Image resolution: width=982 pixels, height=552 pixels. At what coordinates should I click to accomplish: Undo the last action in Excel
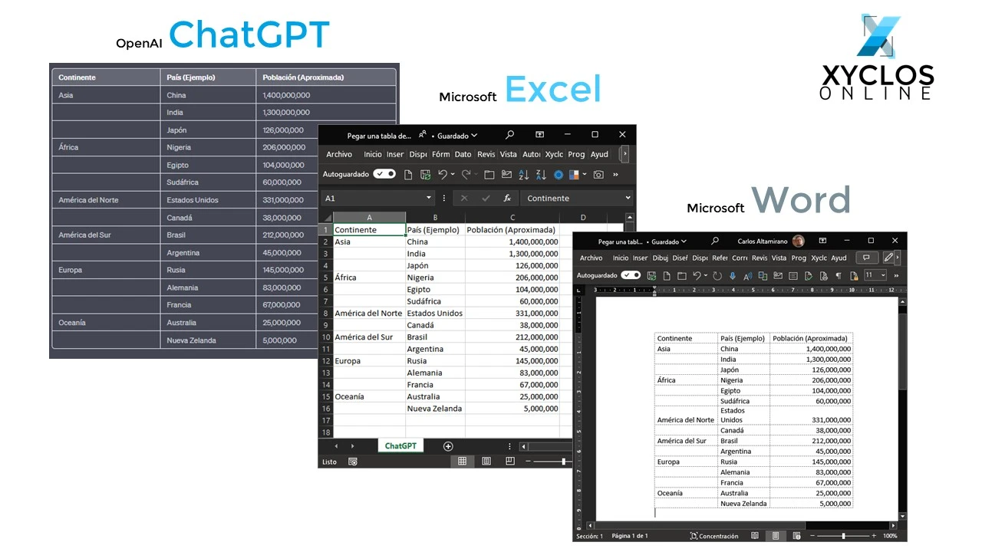(443, 175)
